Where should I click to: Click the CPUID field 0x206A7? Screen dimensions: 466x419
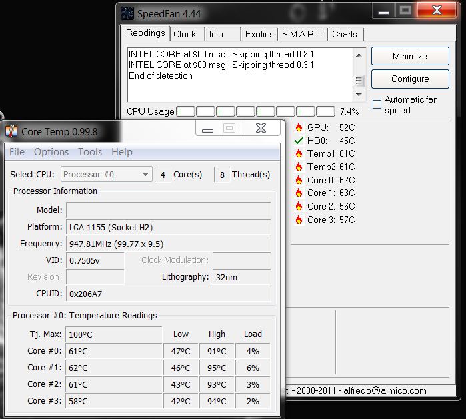168,294
